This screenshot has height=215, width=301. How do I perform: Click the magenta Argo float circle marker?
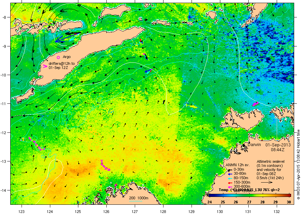tap(58, 57)
